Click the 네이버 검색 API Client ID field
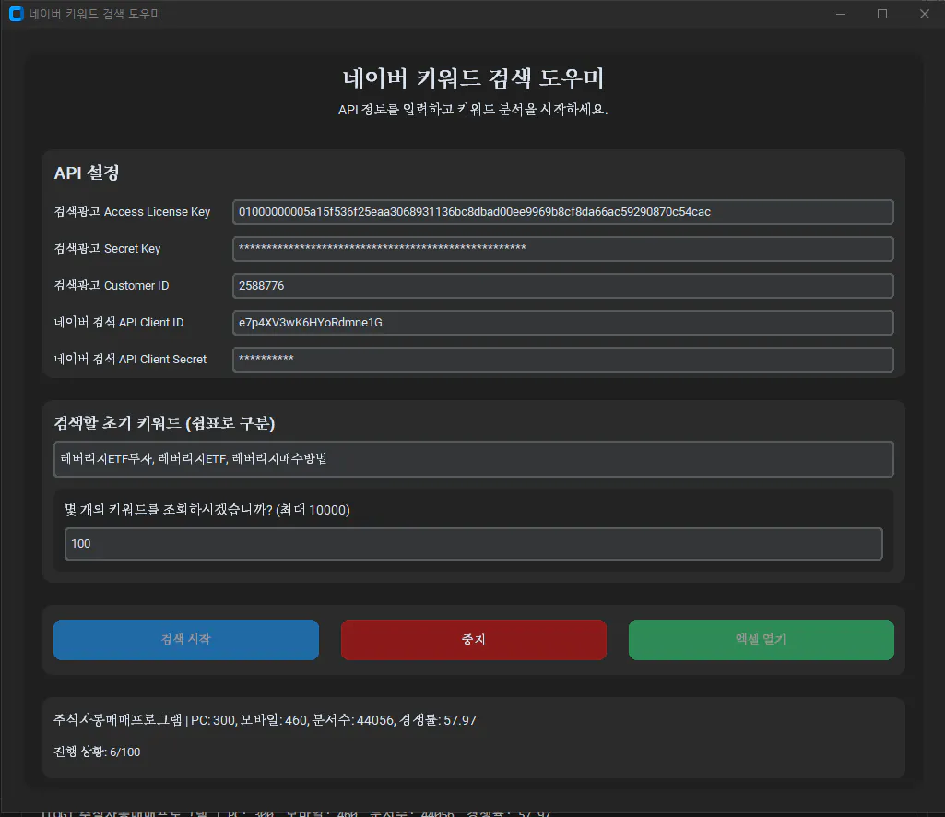The width and height of the screenshot is (945, 817). point(563,323)
